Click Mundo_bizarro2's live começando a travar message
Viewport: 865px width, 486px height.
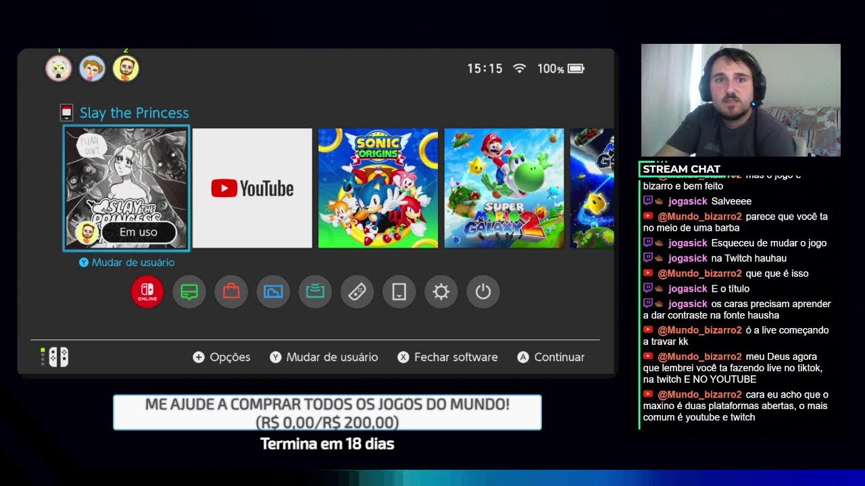pyautogui.click(x=736, y=335)
